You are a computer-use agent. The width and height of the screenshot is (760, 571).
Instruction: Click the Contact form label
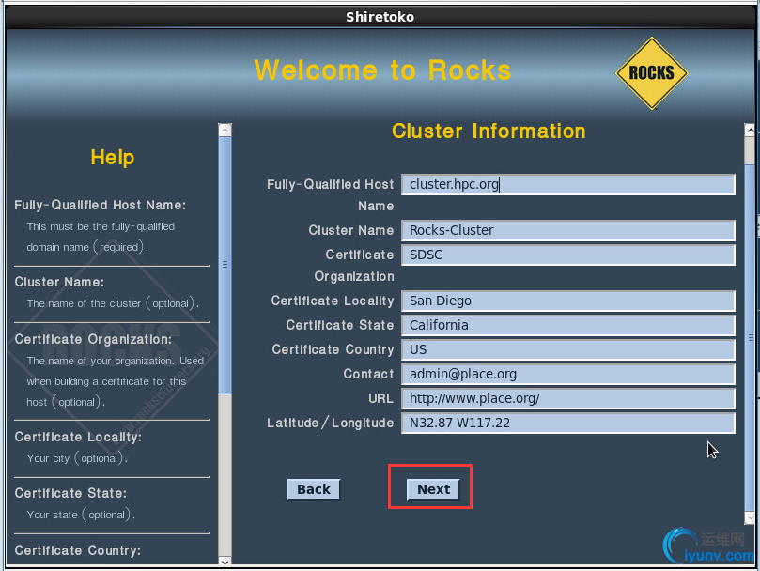pyautogui.click(x=368, y=374)
